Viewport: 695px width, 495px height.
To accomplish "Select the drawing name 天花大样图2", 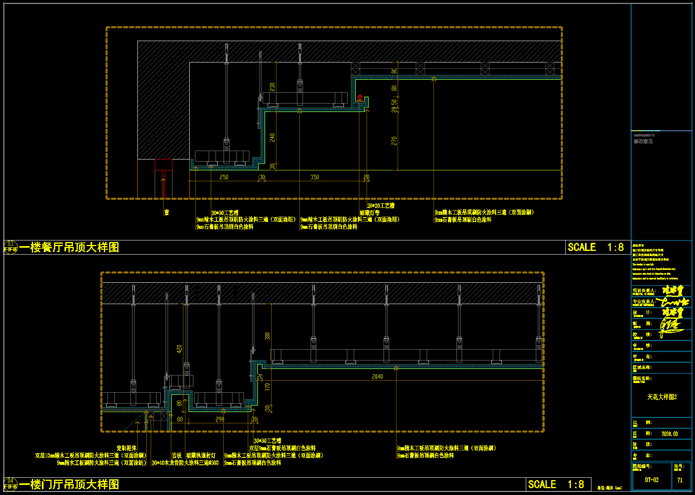I will point(662,397).
